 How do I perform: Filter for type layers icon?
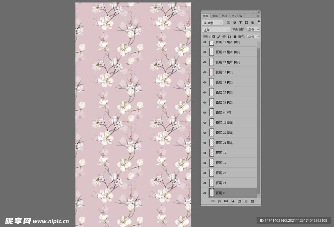tap(240, 23)
